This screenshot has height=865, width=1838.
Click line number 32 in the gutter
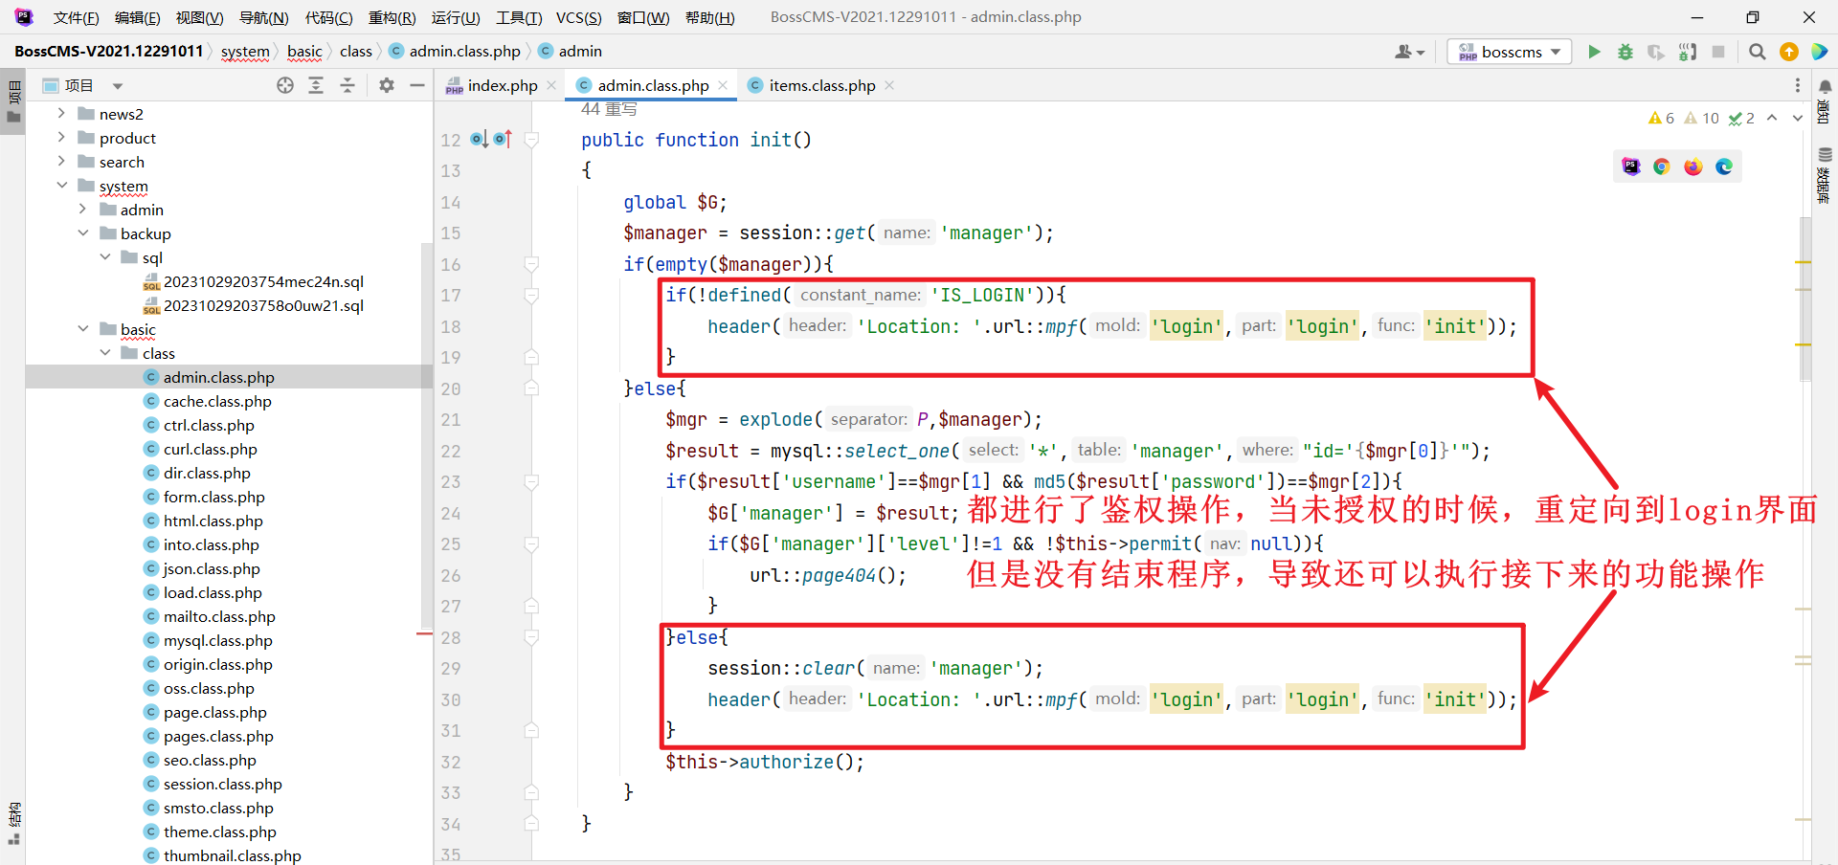coord(451,763)
